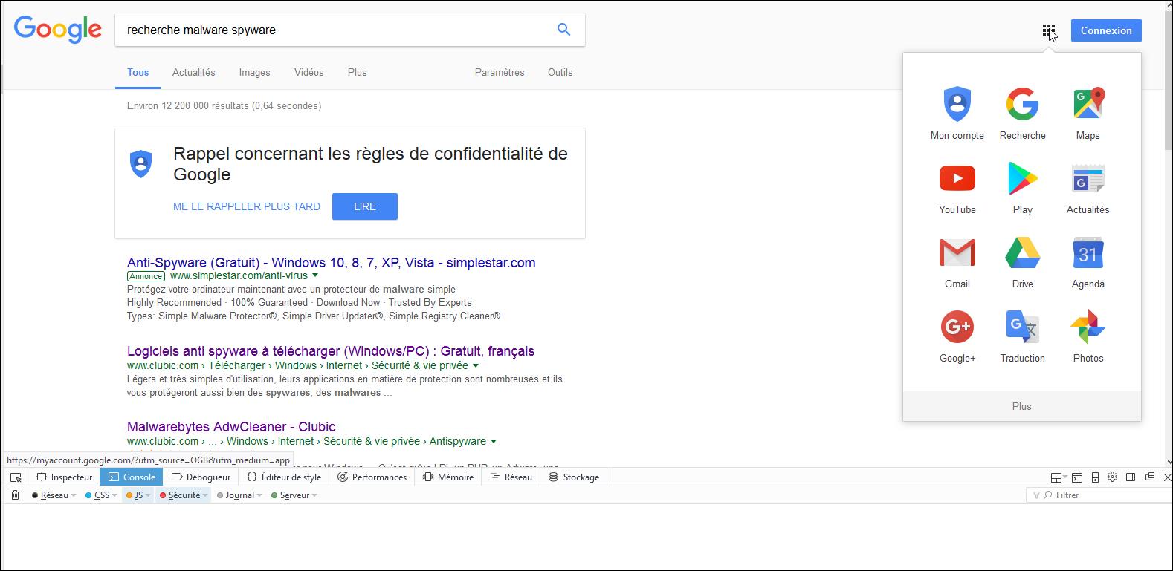Image resolution: width=1173 pixels, height=571 pixels.
Task: Switch to the Vidéos search tab
Action: 308,72
